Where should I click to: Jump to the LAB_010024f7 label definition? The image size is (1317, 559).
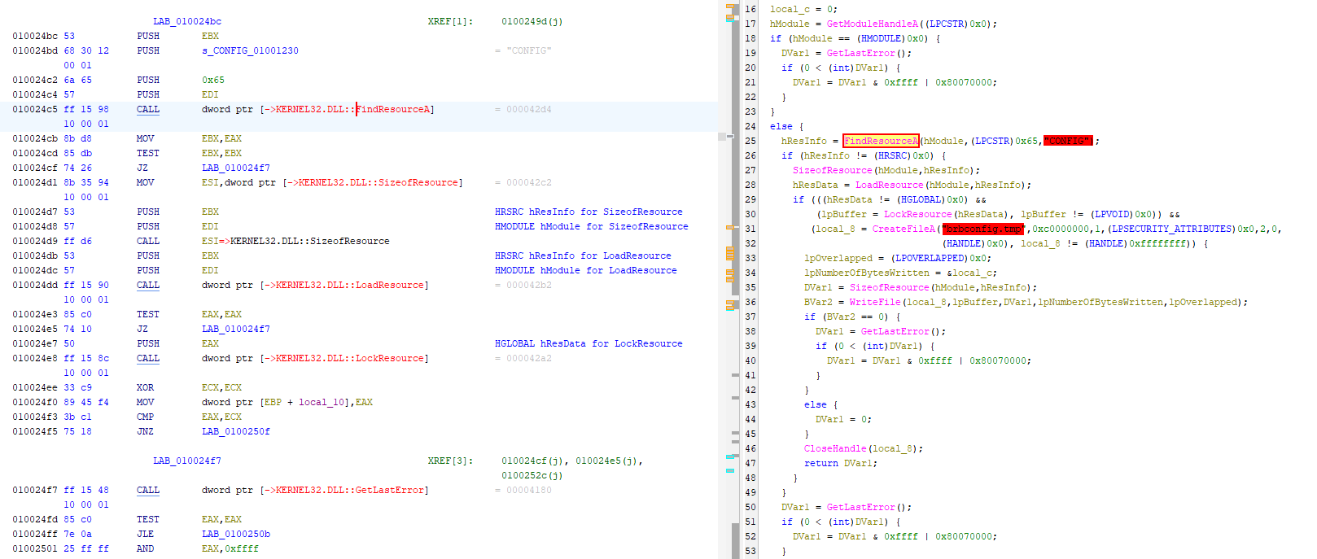[x=186, y=461]
